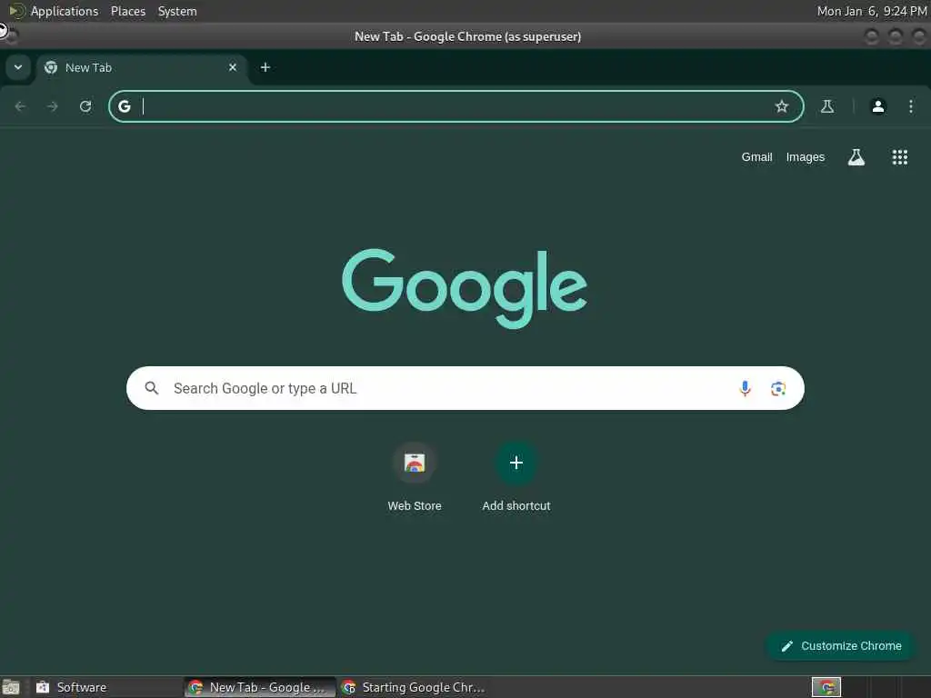Open Search Labs flask on page

point(856,157)
